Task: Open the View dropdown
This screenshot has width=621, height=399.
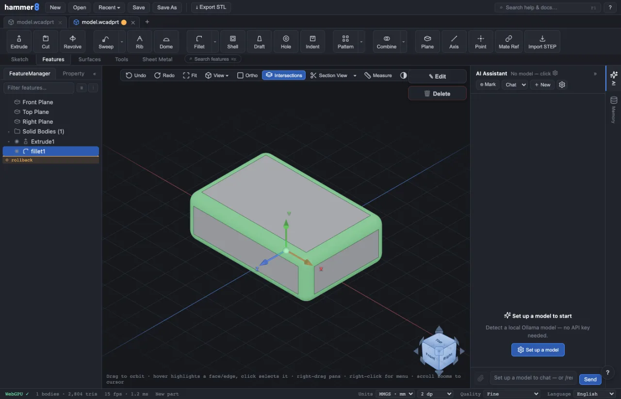Action: 217,75
